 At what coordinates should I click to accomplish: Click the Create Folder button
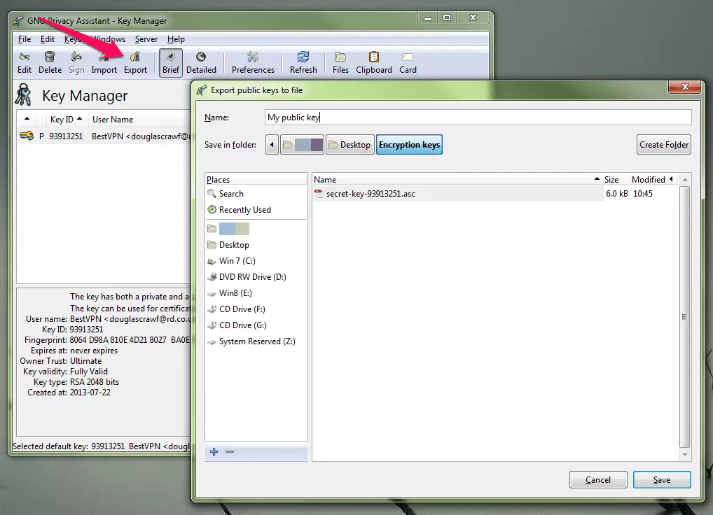663,145
